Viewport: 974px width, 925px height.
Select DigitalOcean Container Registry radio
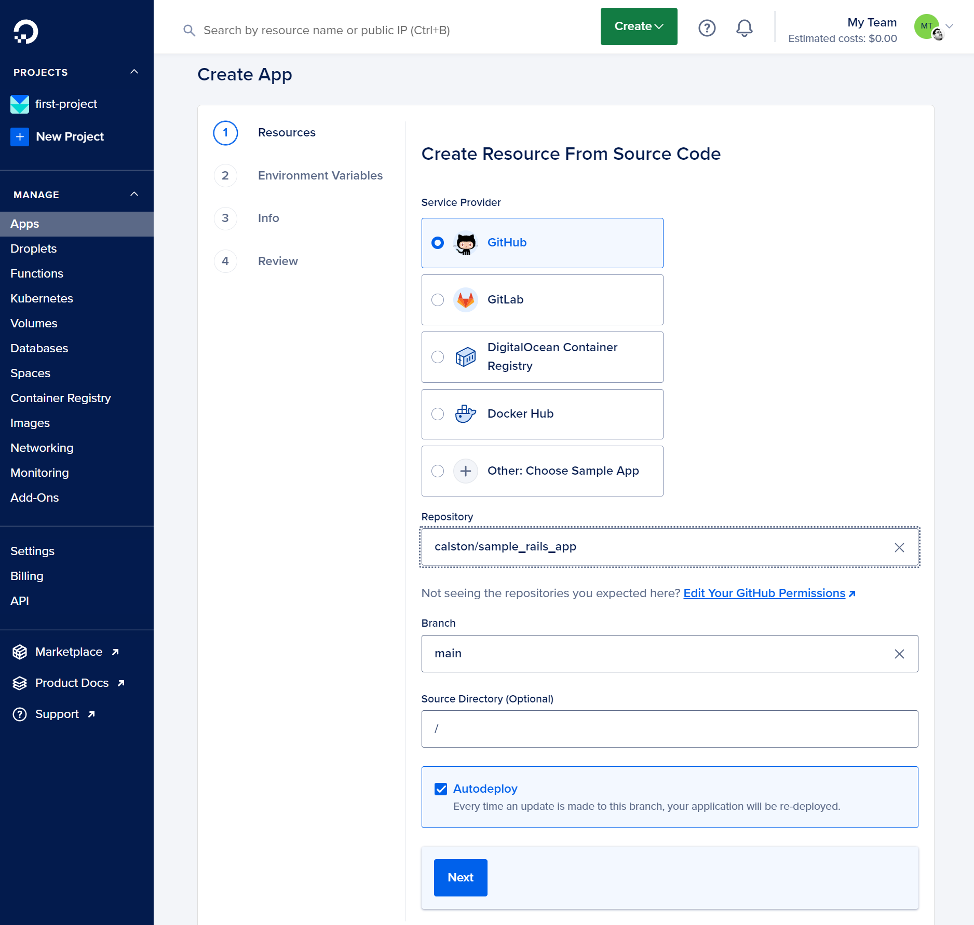(x=438, y=357)
